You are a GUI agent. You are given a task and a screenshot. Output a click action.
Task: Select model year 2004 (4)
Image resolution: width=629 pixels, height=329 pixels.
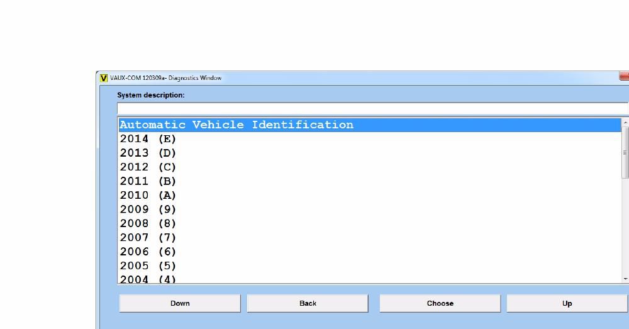tap(148, 279)
